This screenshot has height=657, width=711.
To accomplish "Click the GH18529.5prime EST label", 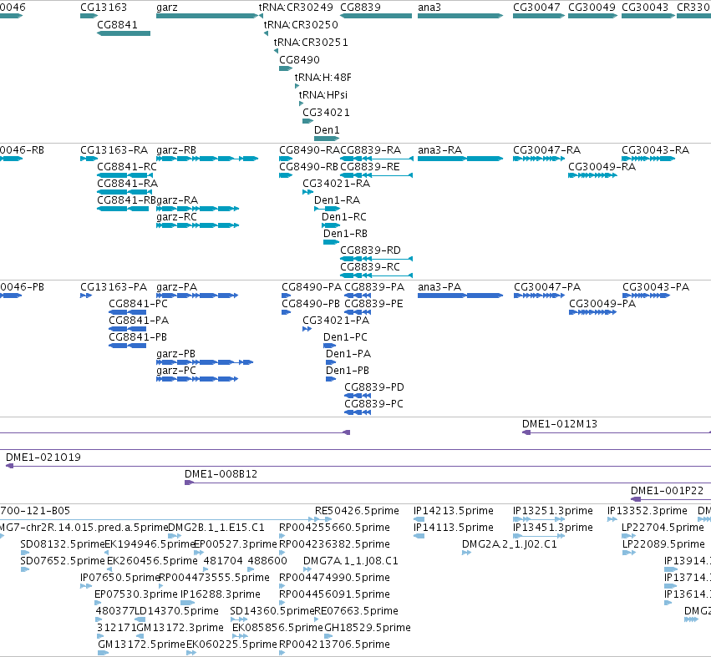I will click(x=368, y=628).
